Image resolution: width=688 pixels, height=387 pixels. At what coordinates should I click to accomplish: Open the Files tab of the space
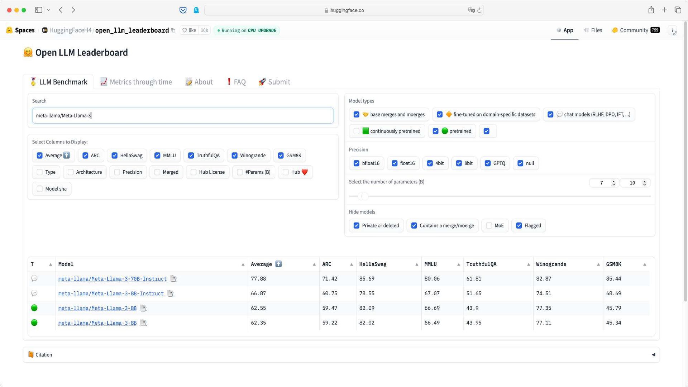pos(593,30)
